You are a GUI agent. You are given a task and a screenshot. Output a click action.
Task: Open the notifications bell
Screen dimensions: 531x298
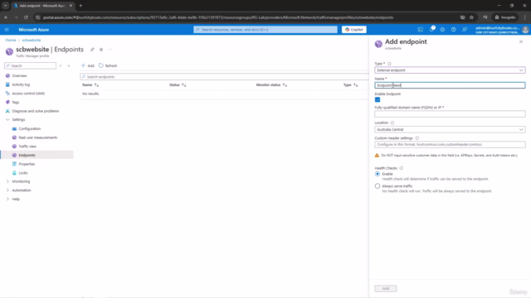[x=431, y=30]
